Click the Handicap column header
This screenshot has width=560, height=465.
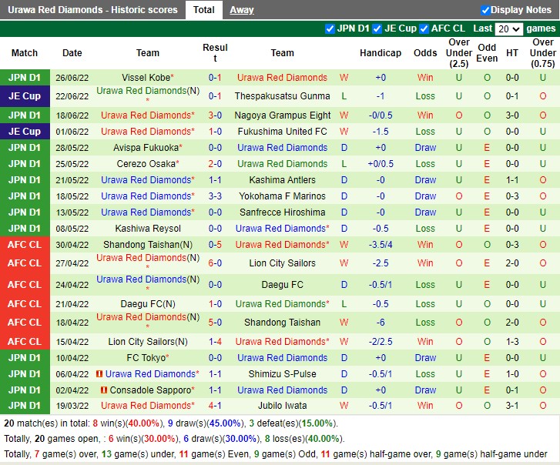point(380,53)
